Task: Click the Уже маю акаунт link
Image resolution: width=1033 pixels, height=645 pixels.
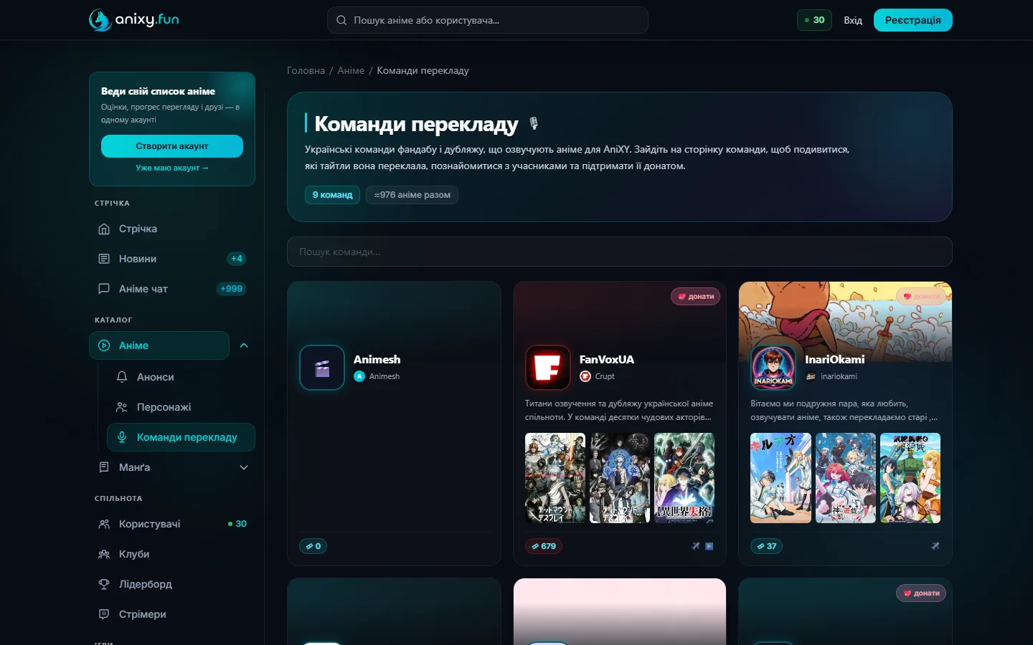Action: pos(172,168)
